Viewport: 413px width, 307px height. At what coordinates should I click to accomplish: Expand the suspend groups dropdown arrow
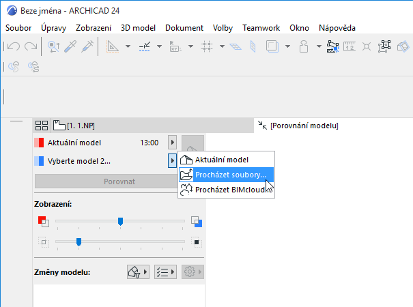pos(319,46)
